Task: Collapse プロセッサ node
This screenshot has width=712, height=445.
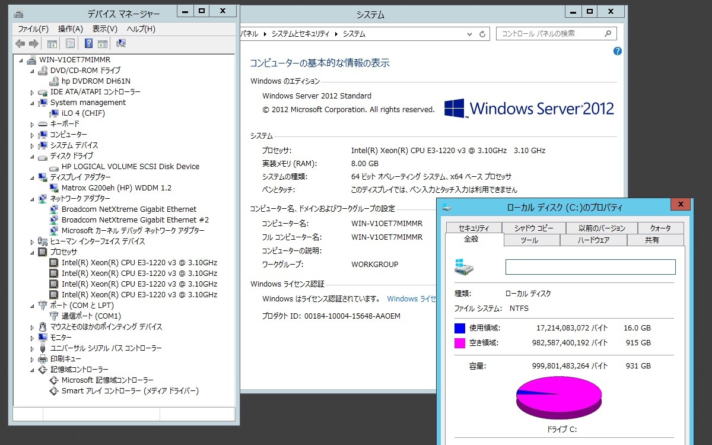Action: point(32,252)
